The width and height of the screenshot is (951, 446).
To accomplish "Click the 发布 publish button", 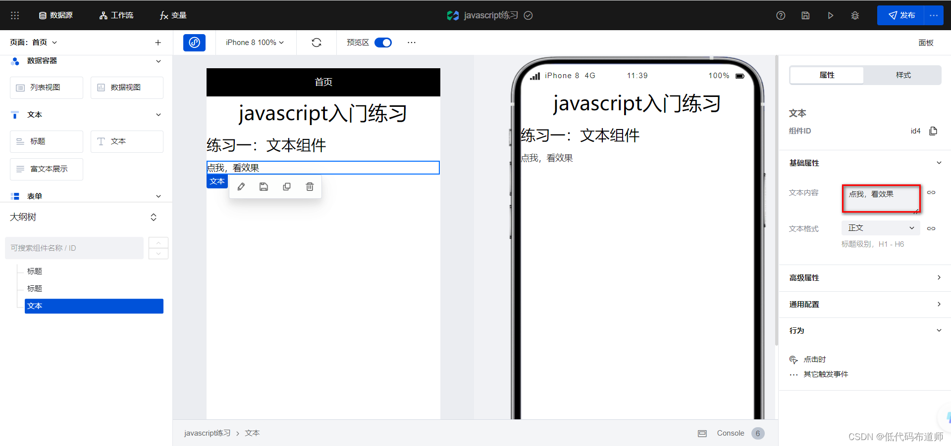I will click(x=901, y=15).
